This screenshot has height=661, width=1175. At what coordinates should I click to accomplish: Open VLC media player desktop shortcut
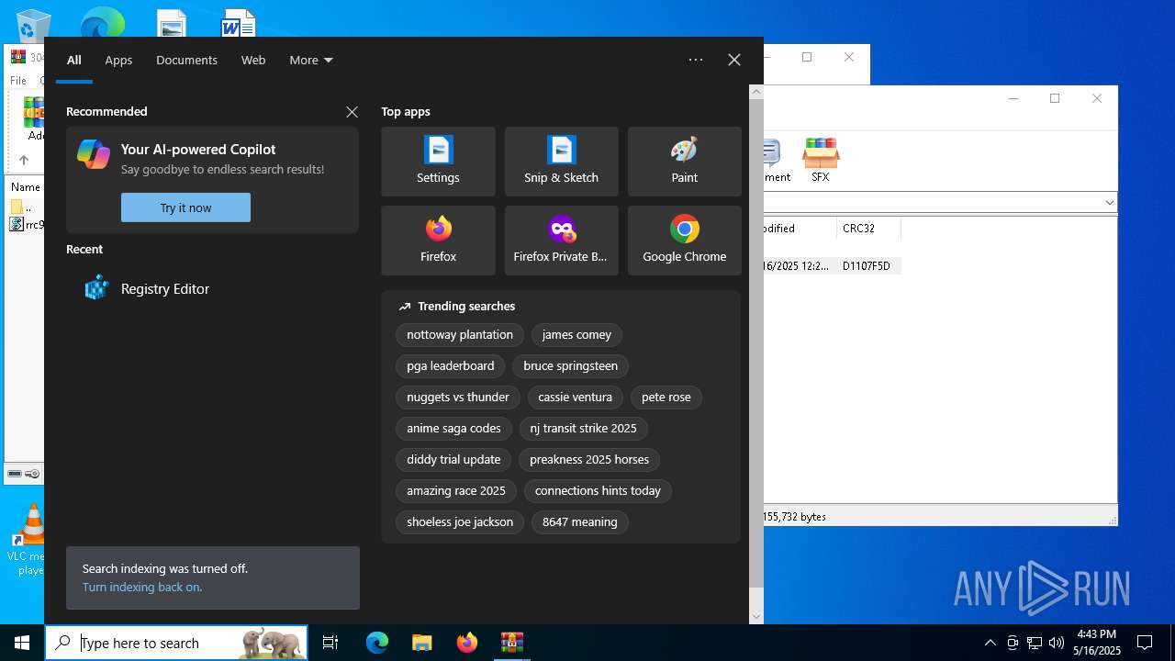[x=31, y=540]
